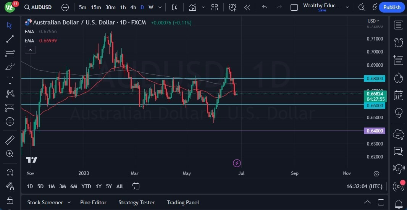407x210 pixels.
Task: Expand the Stock Screener dropdown arrow
Action: click(x=69, y=202)
